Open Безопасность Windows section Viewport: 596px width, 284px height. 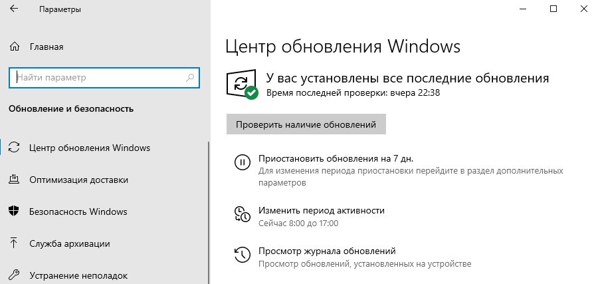pyautogui.click(x=78, y=212)
